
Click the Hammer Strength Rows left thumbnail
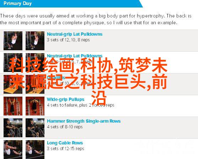tap(13, 128)
